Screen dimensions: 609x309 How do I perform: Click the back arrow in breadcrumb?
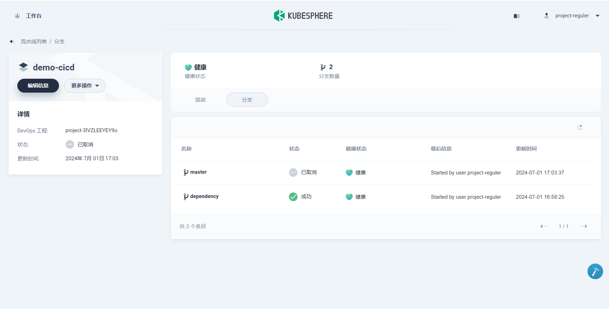(12, 42)
